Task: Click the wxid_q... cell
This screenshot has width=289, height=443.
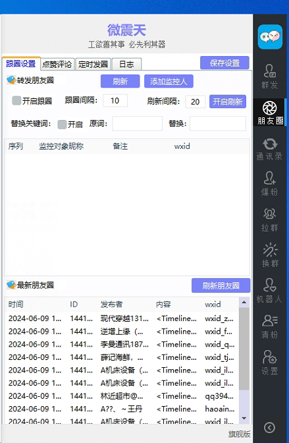Action: [x=220, y=344]
